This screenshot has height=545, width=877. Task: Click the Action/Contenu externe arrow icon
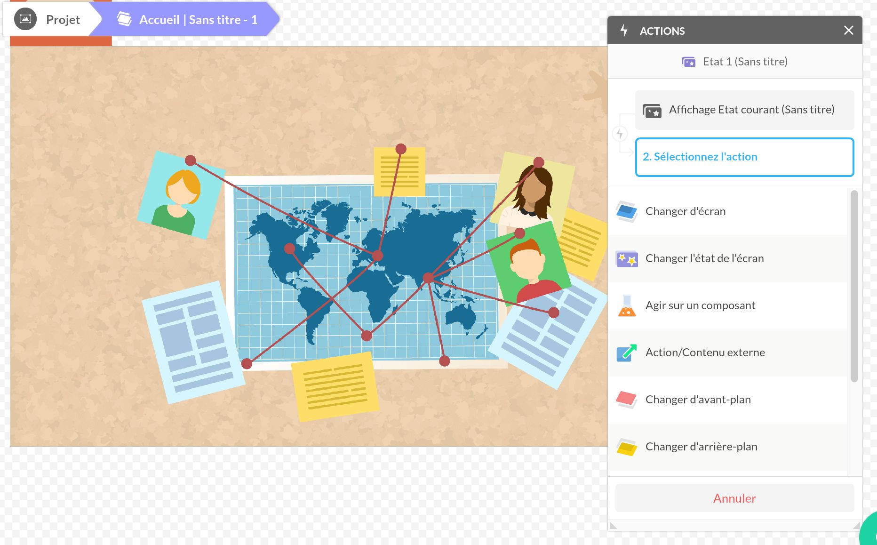point(627,353)
